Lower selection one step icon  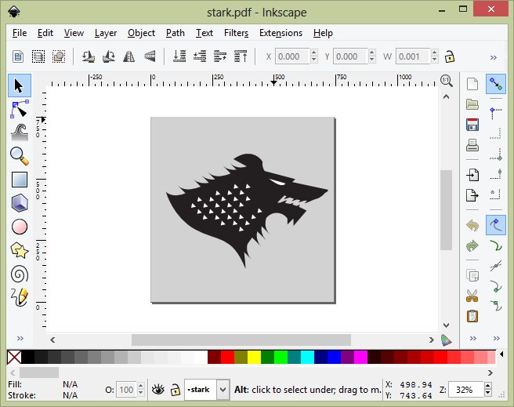(200, 56)
